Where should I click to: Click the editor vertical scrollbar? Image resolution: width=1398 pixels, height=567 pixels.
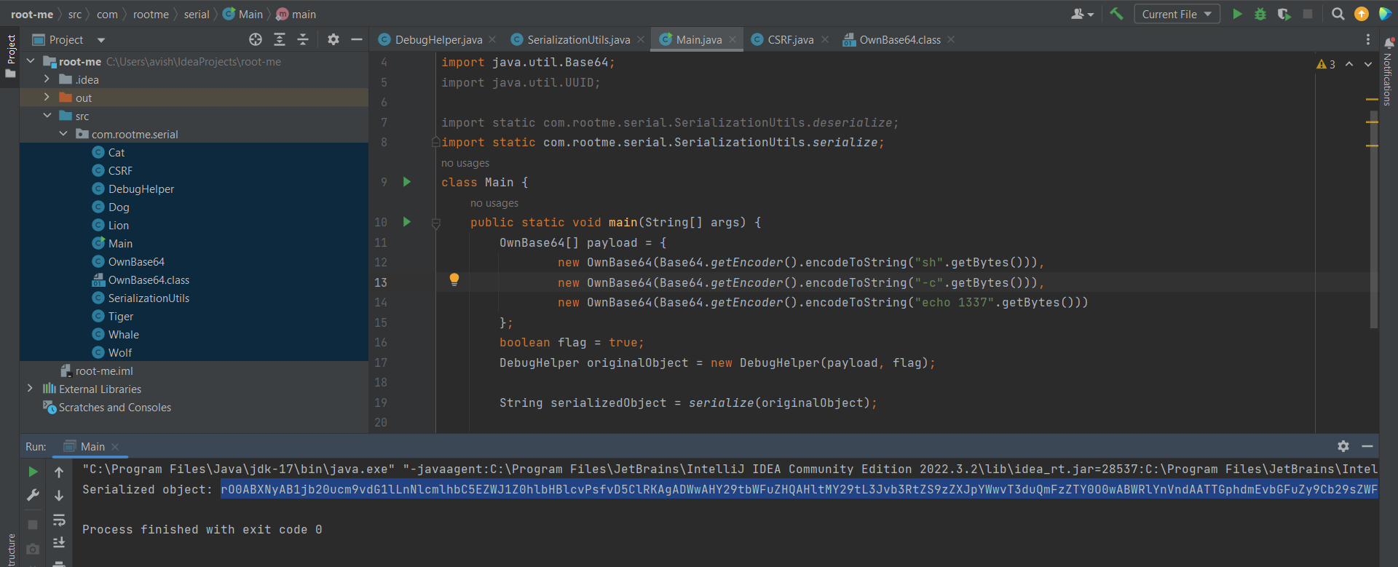click(1373, 218)
